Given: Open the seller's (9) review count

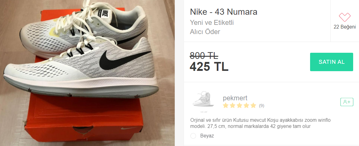Looking at the screenshot, I should 261,106.
